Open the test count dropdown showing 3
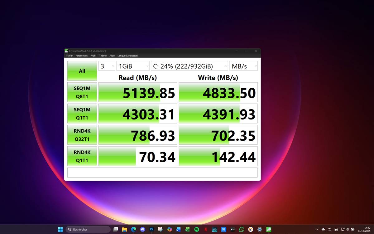 [107, 66]
